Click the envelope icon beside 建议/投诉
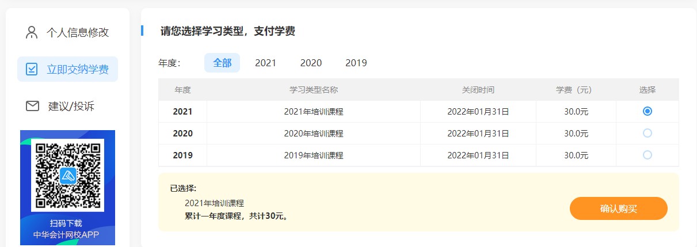The image size is (697, 247). 32,106
